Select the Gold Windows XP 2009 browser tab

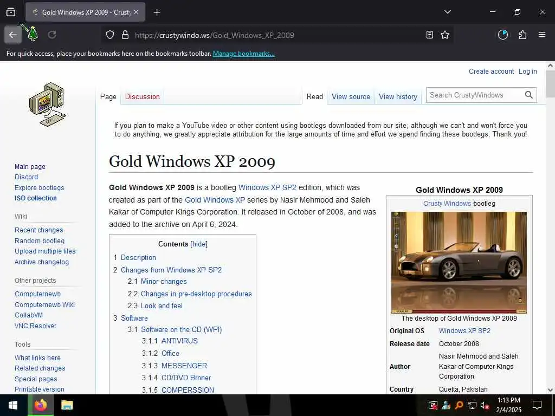(85, 12)
